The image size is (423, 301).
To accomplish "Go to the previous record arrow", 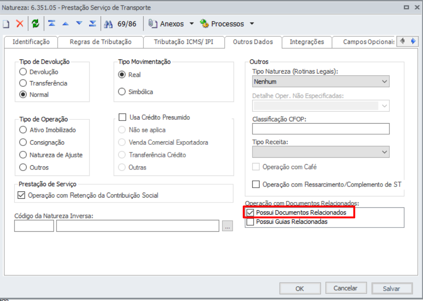I will 66,24.
